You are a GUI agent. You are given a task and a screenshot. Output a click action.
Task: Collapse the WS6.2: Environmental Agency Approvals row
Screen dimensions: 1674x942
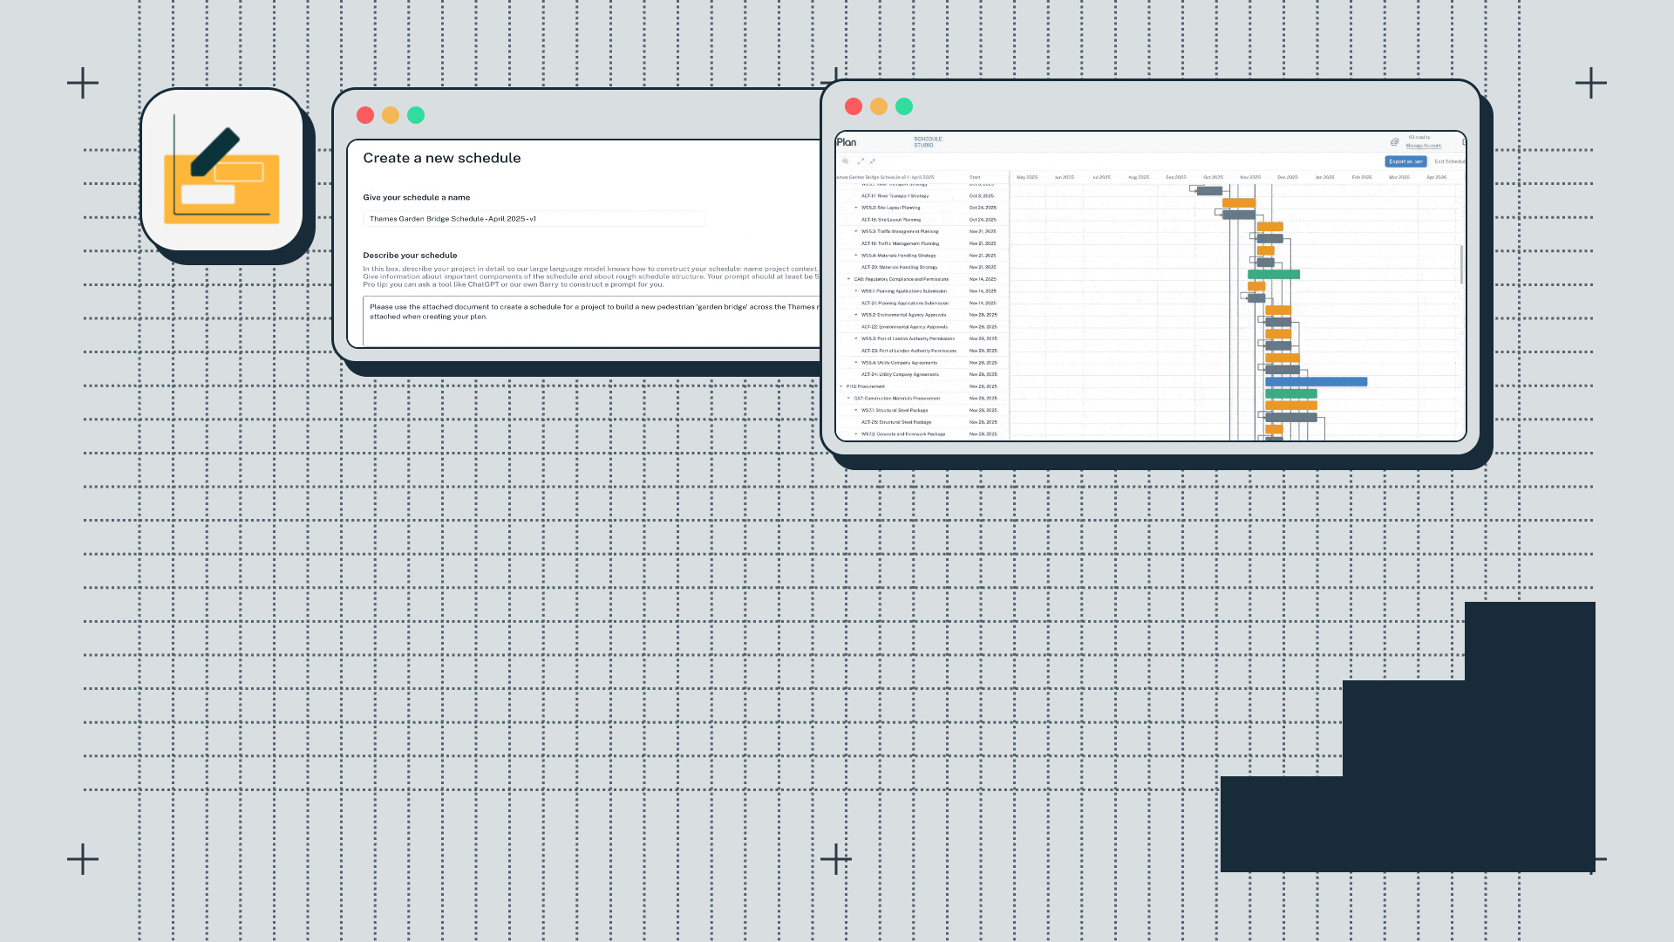(x=855, y=315)
